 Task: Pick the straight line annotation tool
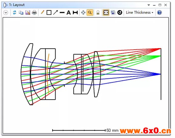[62, 13]
